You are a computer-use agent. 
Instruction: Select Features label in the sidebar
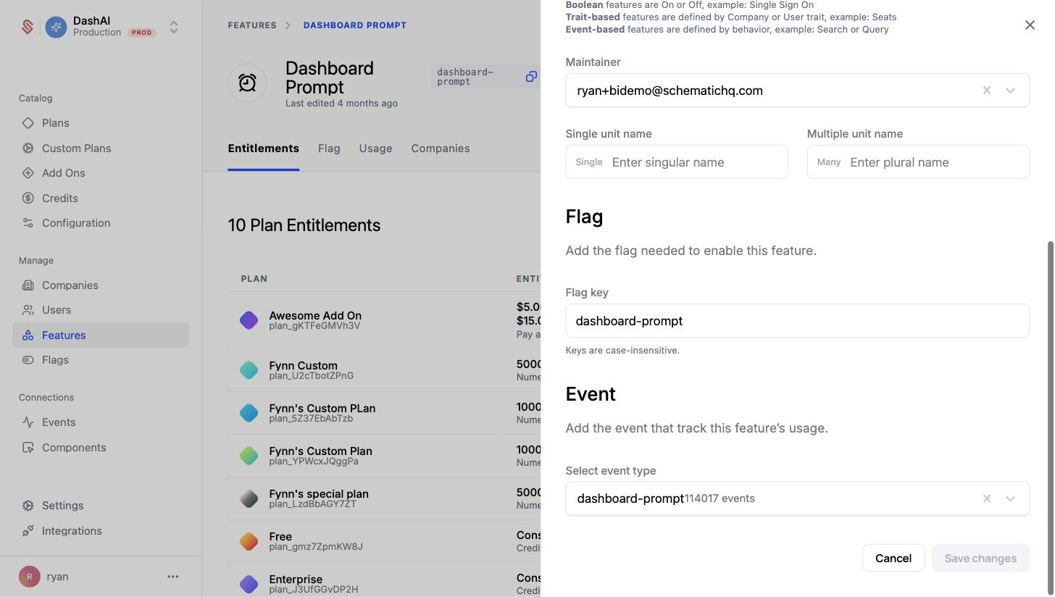64,335
